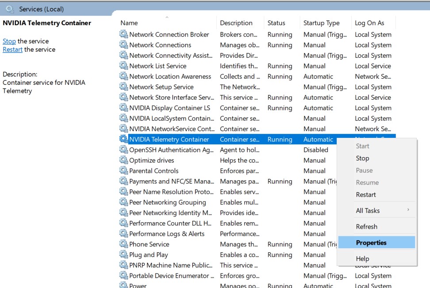Select the Plug and Play service name
Image resolution: width=430 pixels, height=288 pixels.
click(149, 255)
